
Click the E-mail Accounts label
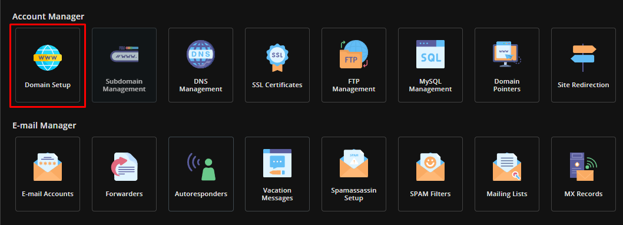[48, 194]
